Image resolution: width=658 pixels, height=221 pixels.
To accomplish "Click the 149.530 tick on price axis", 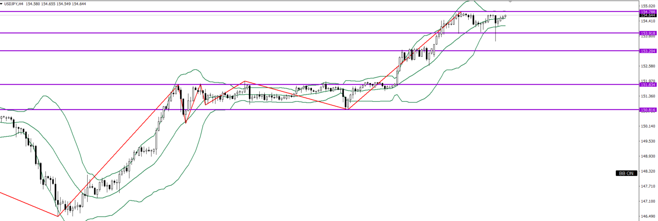I will click(648, 141).
